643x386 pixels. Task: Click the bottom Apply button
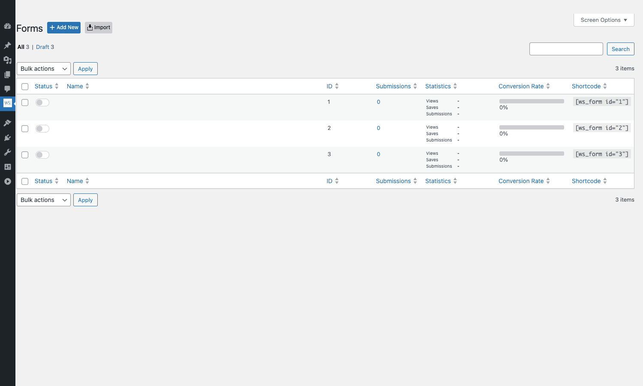(x=85, y=200)
